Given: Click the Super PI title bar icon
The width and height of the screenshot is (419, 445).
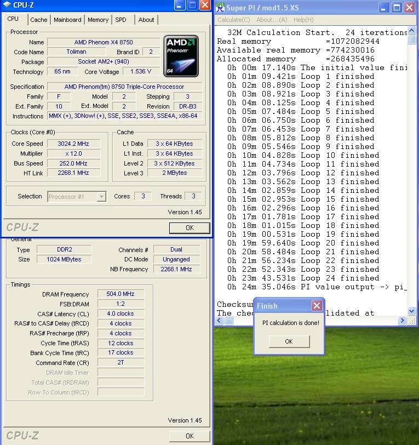Looking at the screenshot, I should 220,7.
